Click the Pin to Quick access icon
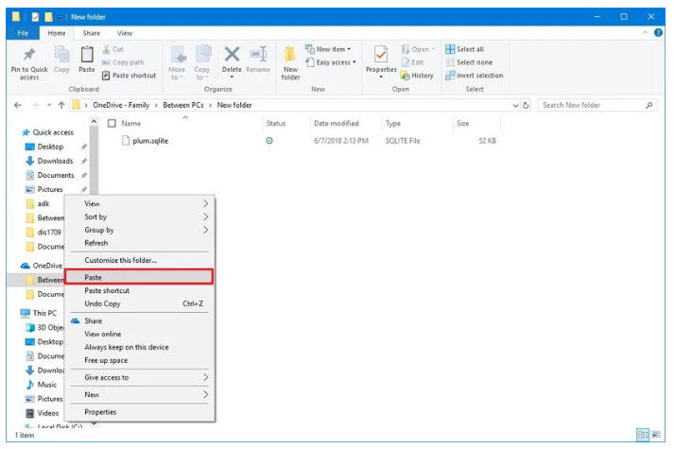This screenshot has height=449, width=675. (x=28, y=56)
